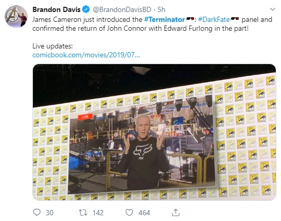Open the share tweet upload icon
Image resolution: width=281 pixels, height=221 pixels.
tap(175, 213)
